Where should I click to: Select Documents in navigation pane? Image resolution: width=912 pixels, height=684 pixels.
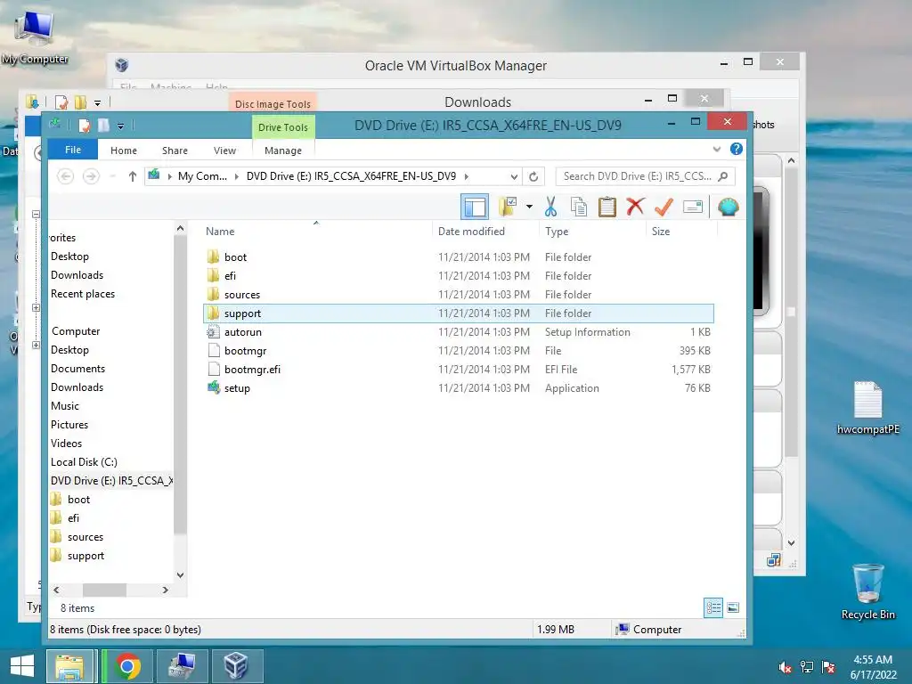click(78, 368)
